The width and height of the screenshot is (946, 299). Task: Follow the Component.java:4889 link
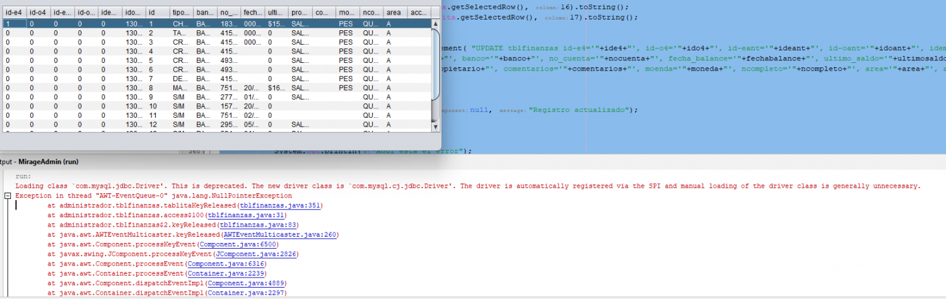point(246,283)
